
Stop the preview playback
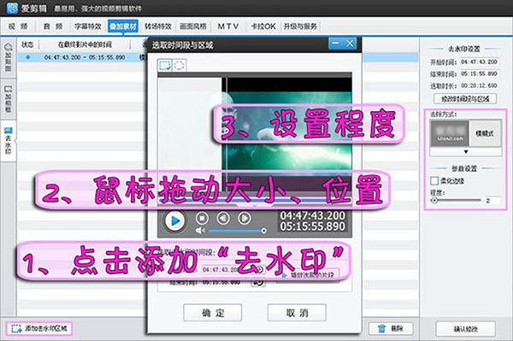pos(202,218)
